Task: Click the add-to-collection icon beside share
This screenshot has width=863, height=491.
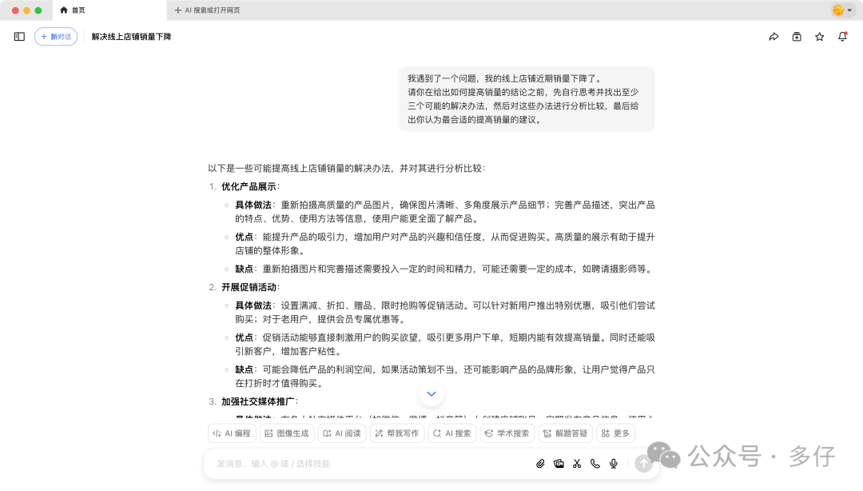Action: click(x=797, y=36)
